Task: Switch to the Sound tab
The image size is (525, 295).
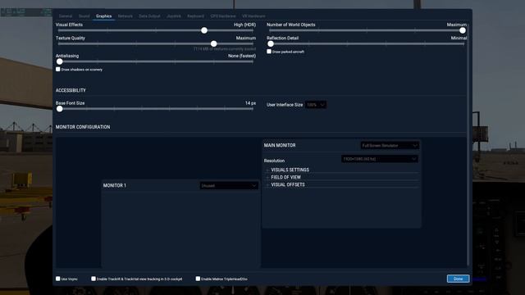Action: tap(84, 16)
